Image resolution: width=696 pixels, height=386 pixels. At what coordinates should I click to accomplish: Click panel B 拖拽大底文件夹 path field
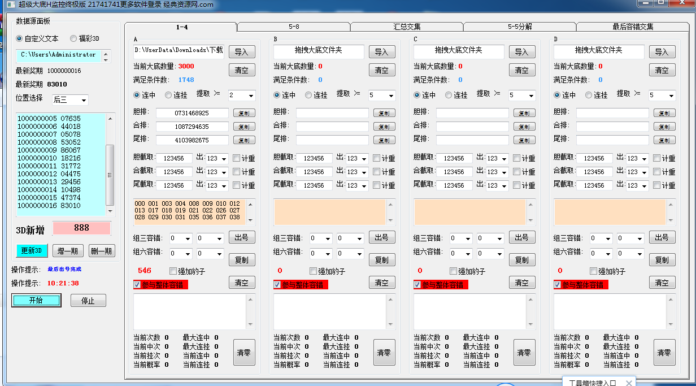[x=319, y=51]
